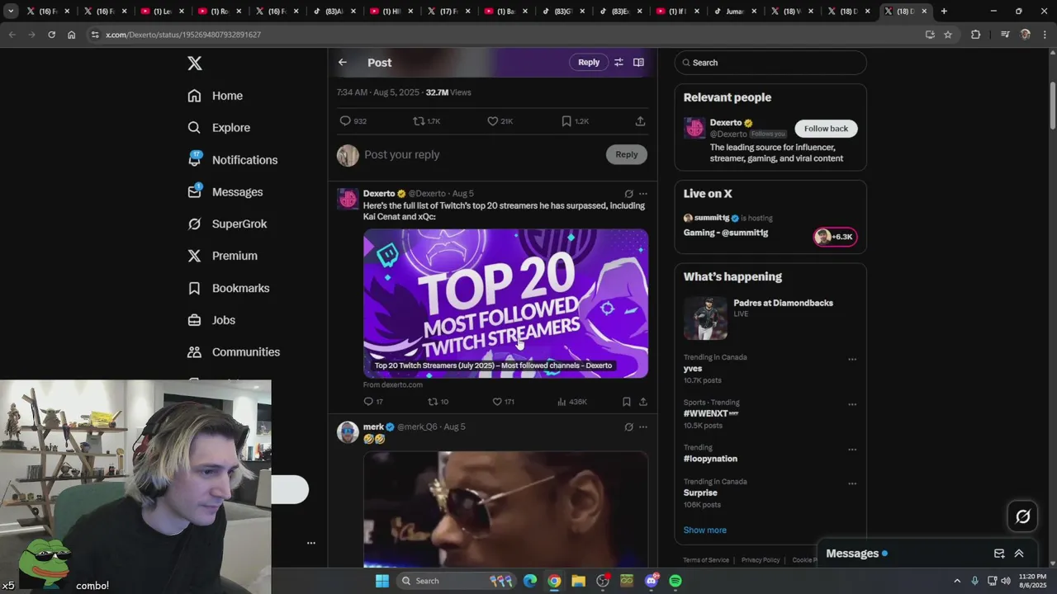Viewport: 1057px width, 594px height.
Task: Click the gray Reply submit button
Action: 627,154
